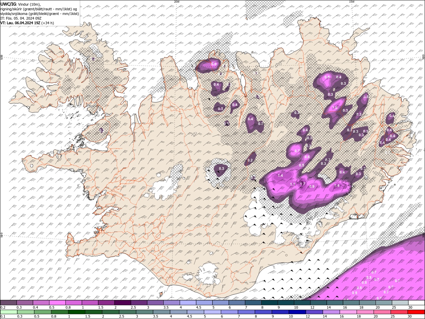425x319 pixels.
Task: Click the lightest green 0.1–0.3 rain swatch
Action: 9,312
